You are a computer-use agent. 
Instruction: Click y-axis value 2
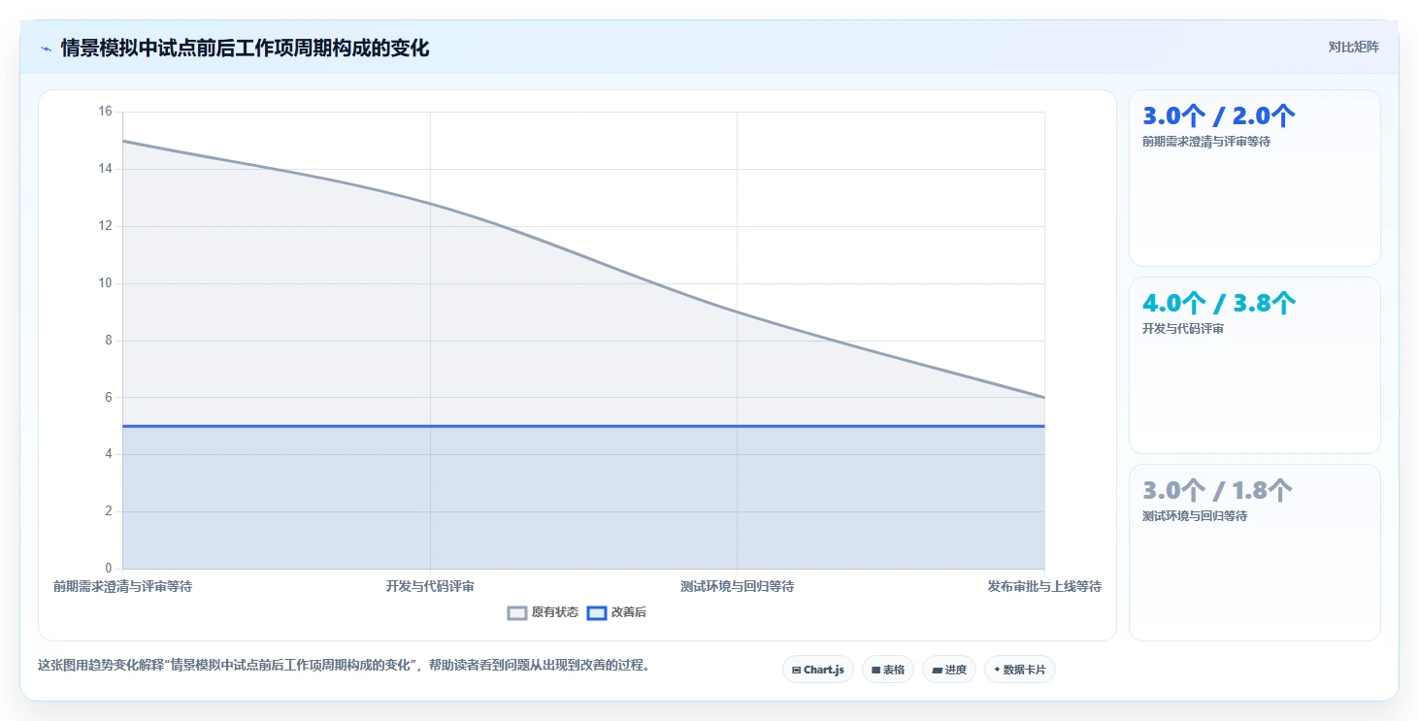109,511
